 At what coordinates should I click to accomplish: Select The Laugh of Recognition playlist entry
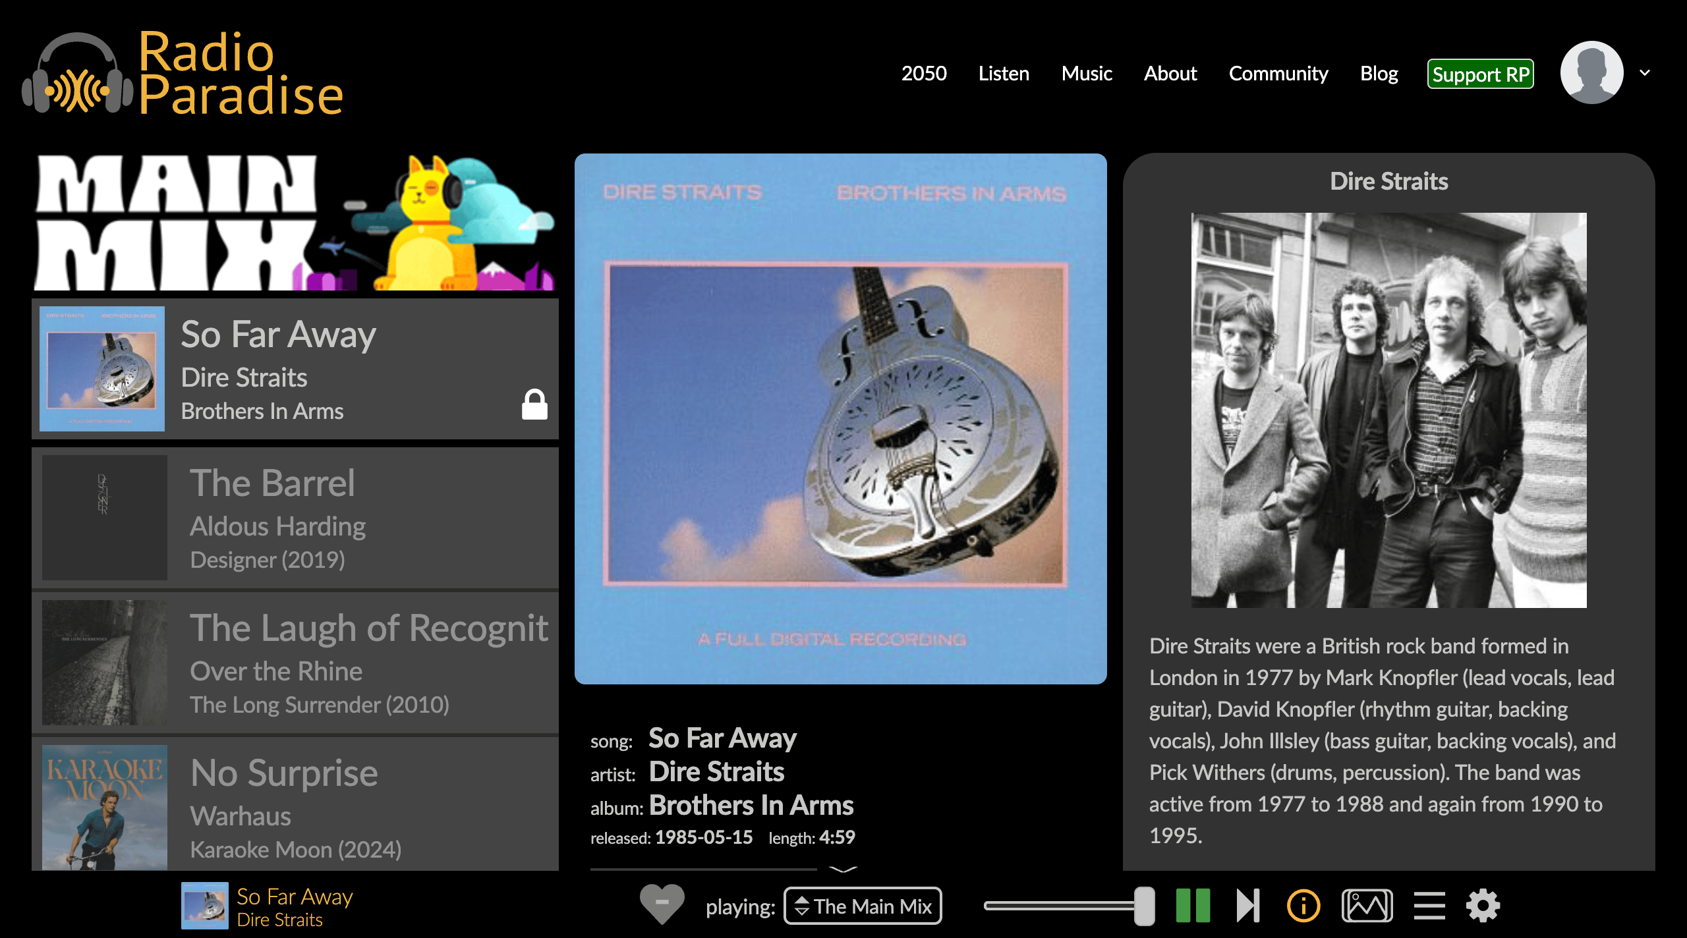[x=295, y=663]
